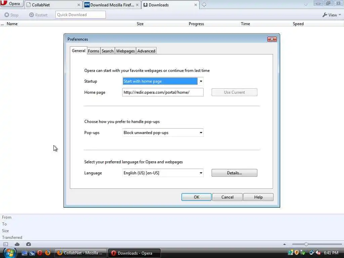
Task: Click the page zoom slider handle
Action: click(x=306, y=244)
